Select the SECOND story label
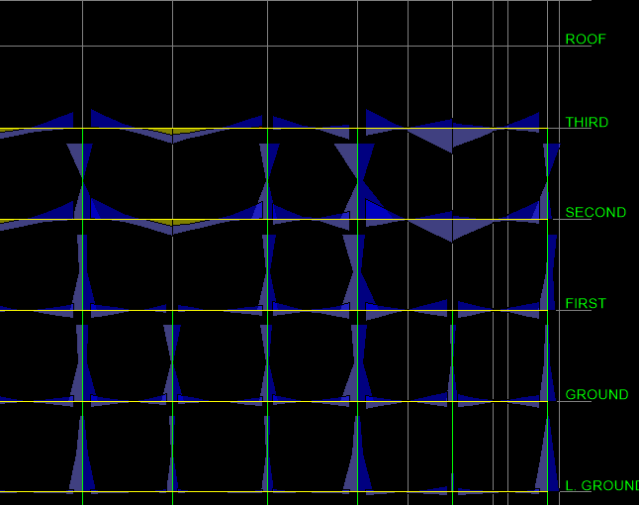This screenshot has height=505, width=639. point(595,212)
